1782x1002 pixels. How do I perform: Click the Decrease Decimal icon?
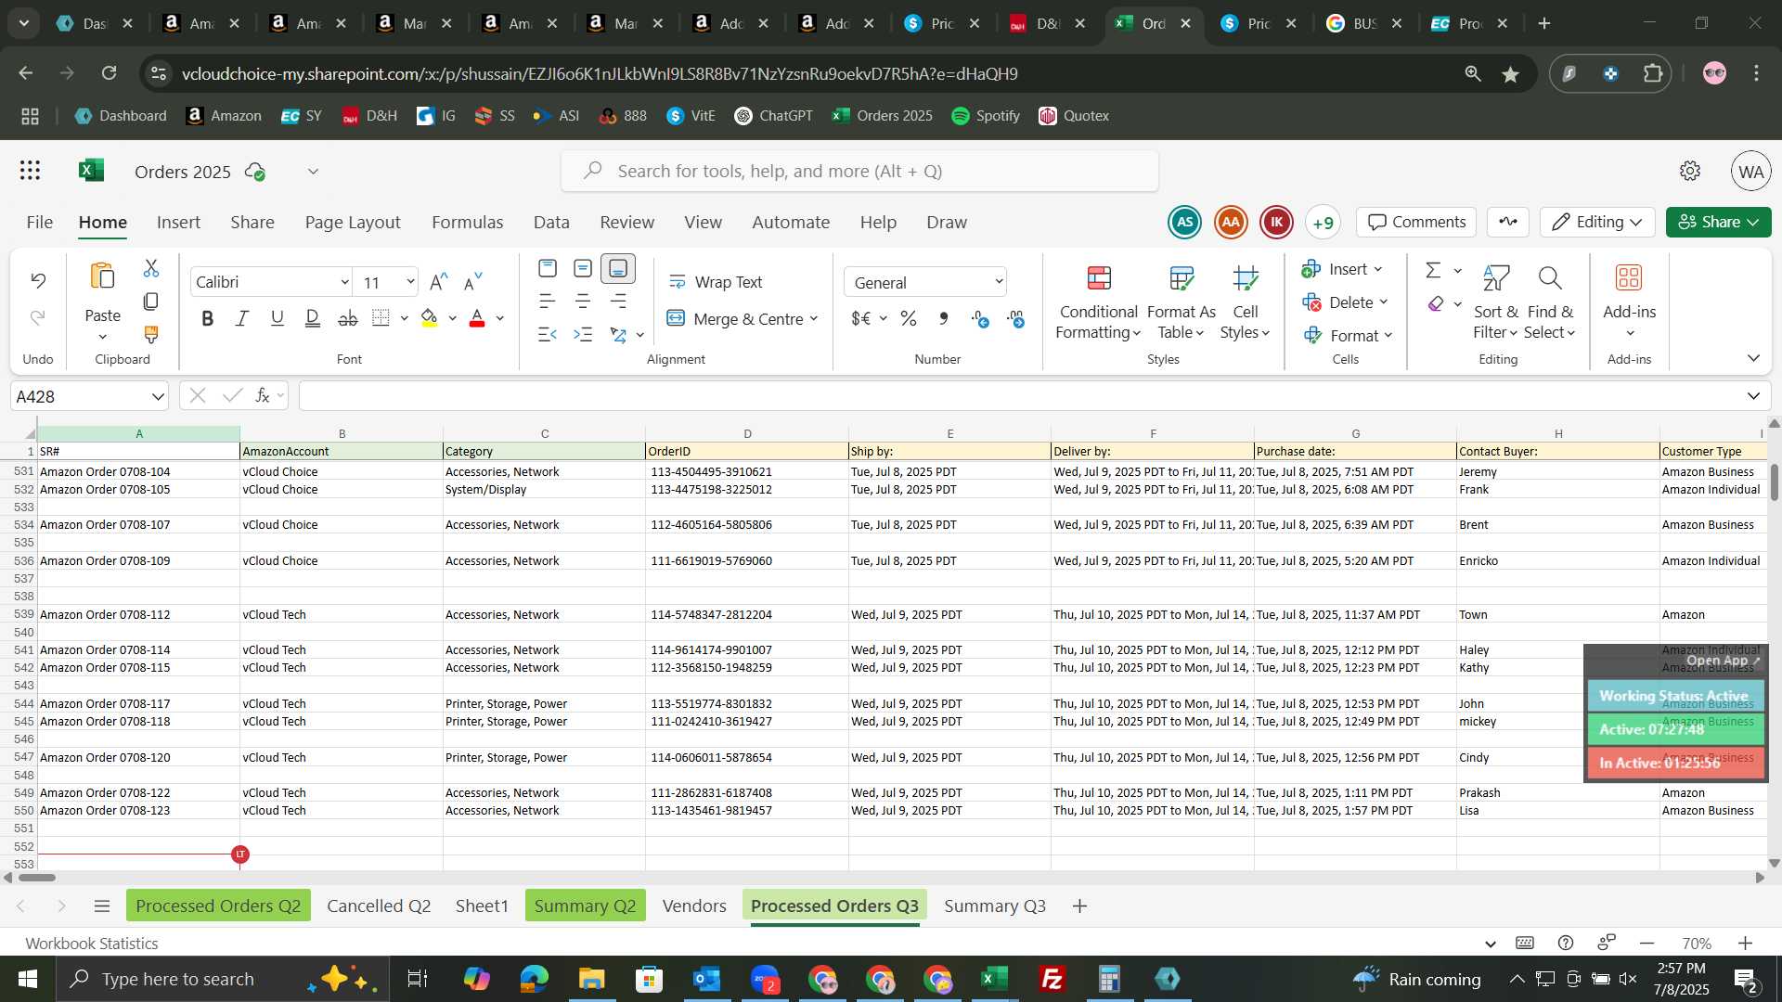(x=1016, y=319)
